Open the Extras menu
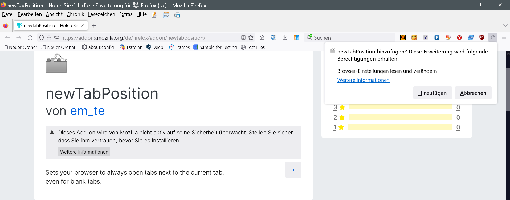 pos(126,14)
